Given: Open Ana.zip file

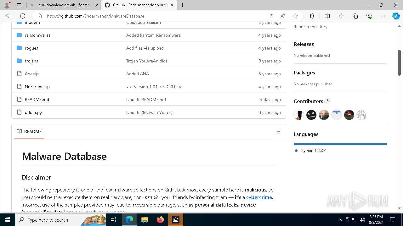Looking at the screenshot, I should click(x=32, y=74).
